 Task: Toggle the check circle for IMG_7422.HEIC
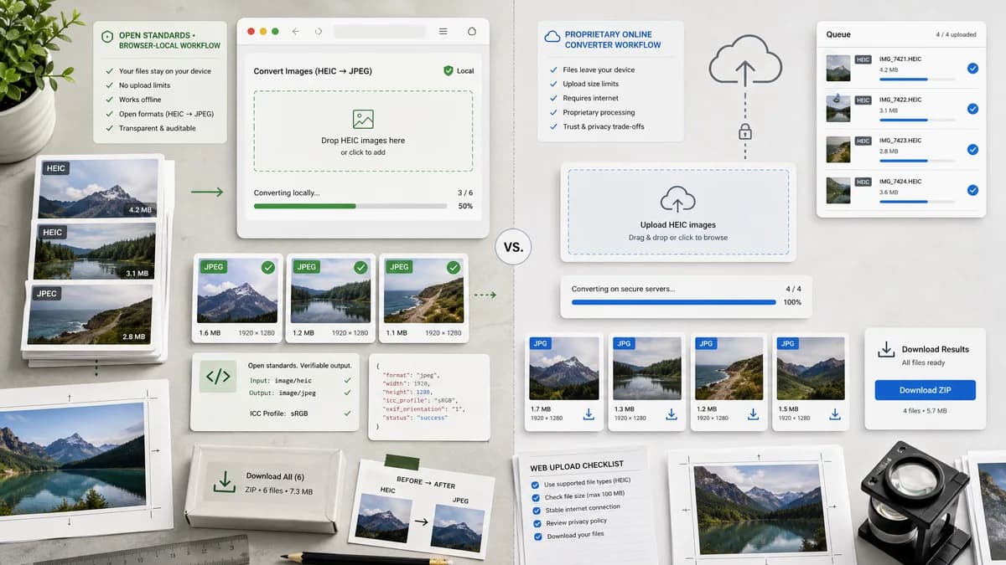(972, 109)
